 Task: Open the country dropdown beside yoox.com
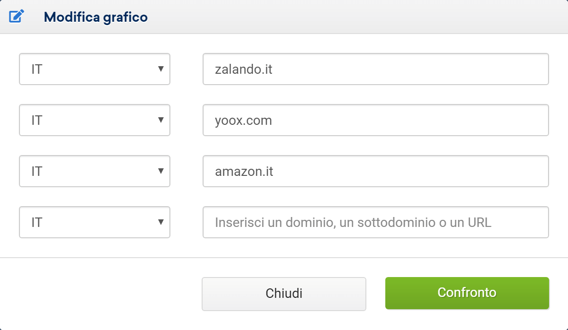95,120
